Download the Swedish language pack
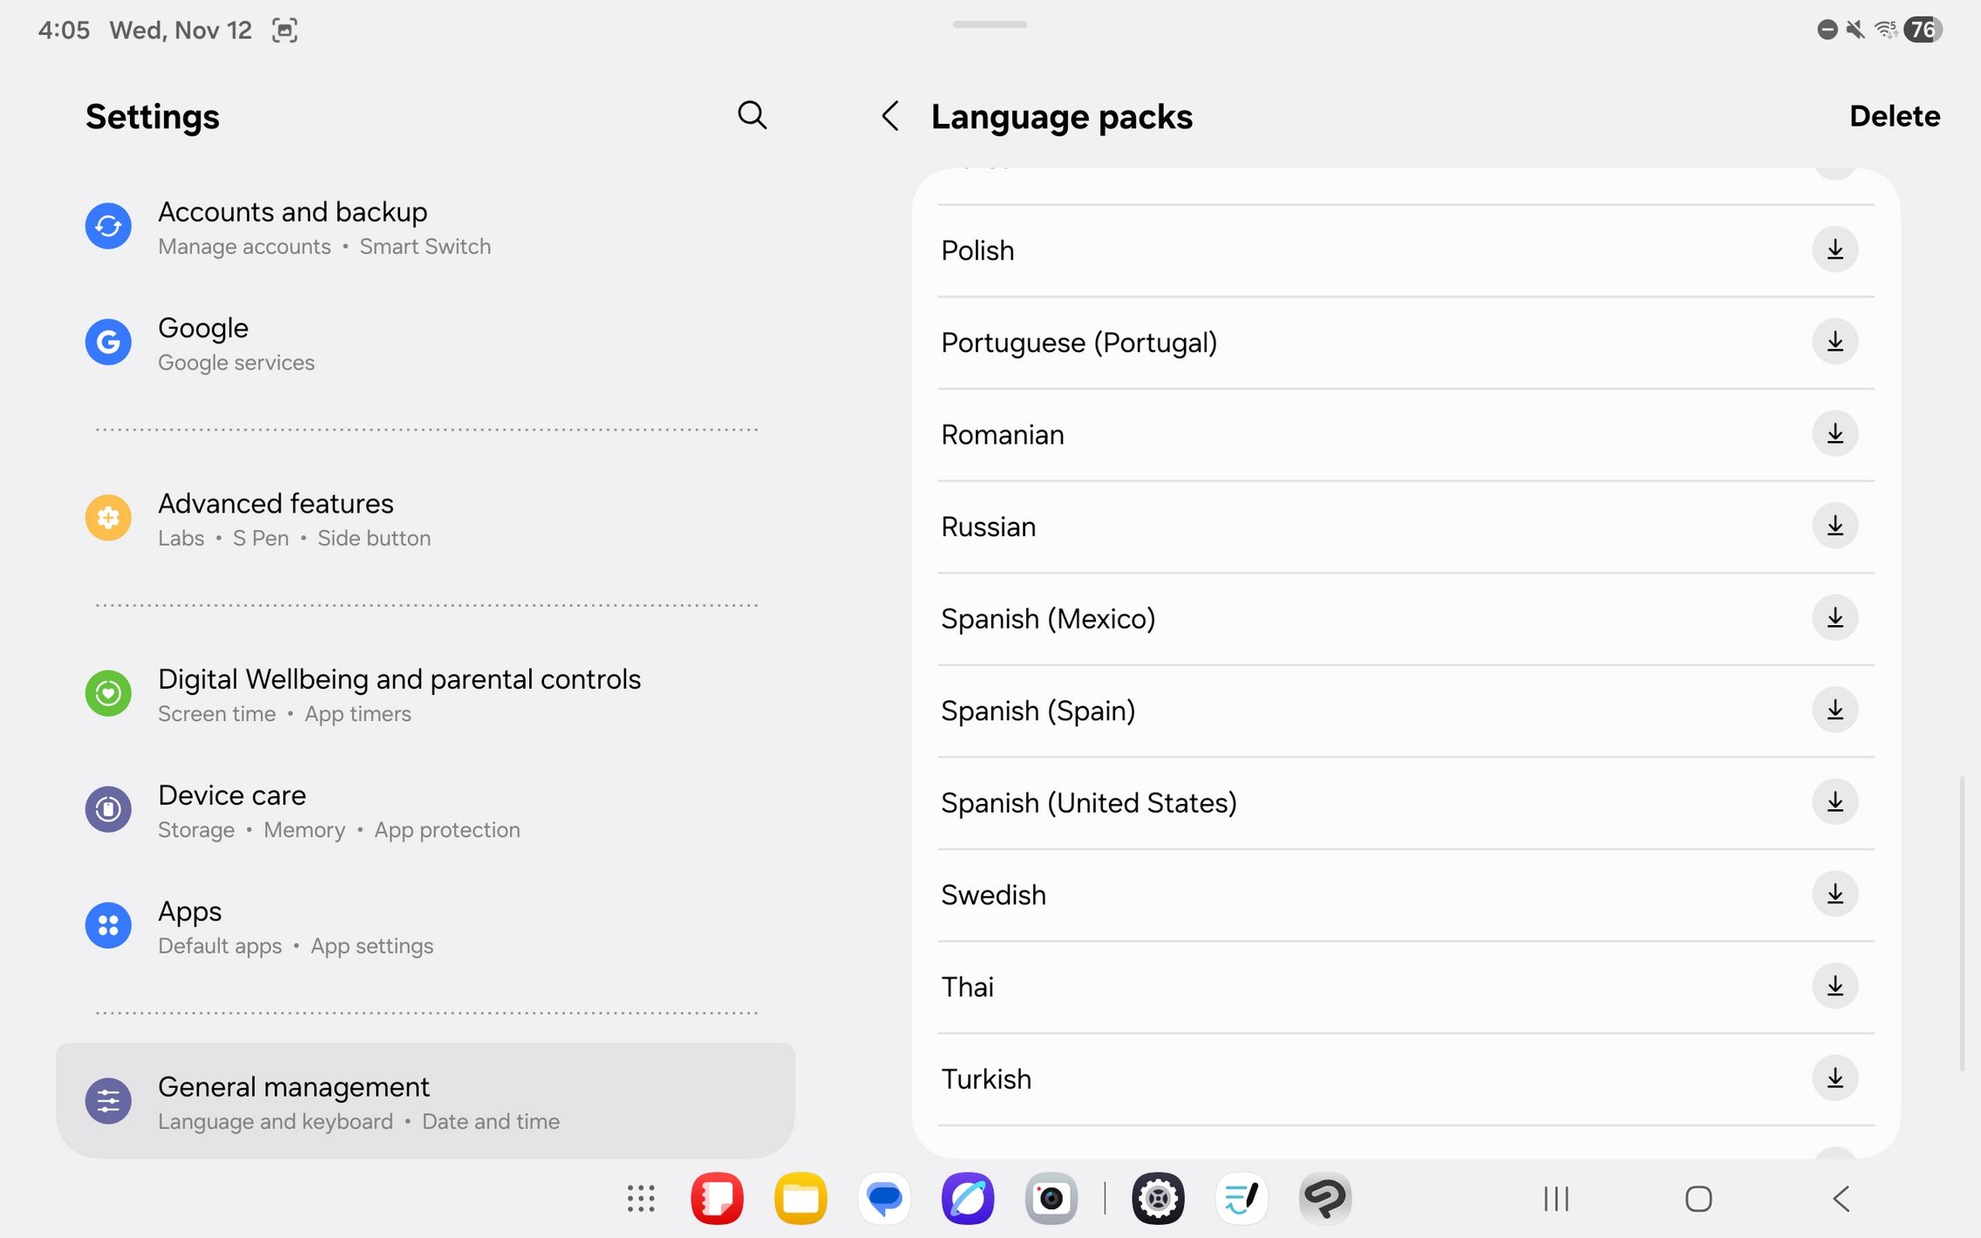The width and height of the screenshot is (1981, 1238). 1835,894
